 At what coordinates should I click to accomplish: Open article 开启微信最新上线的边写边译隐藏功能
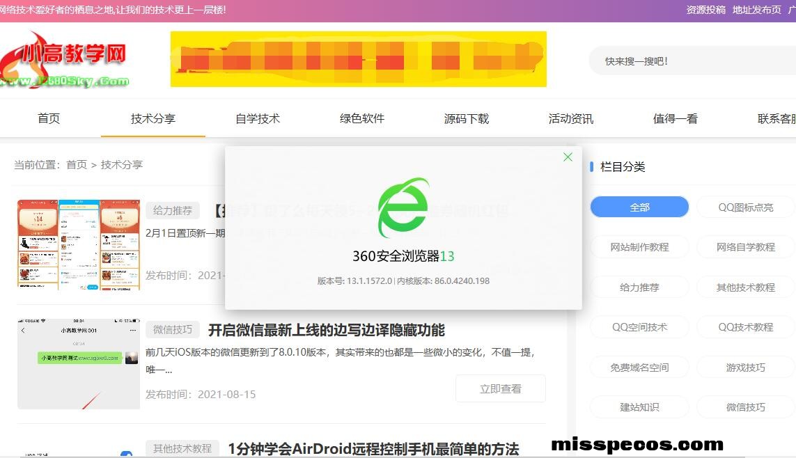click(326, 330)
